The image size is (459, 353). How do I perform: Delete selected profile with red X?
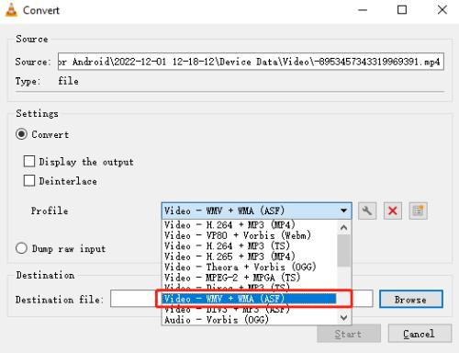tap(393, 211)
